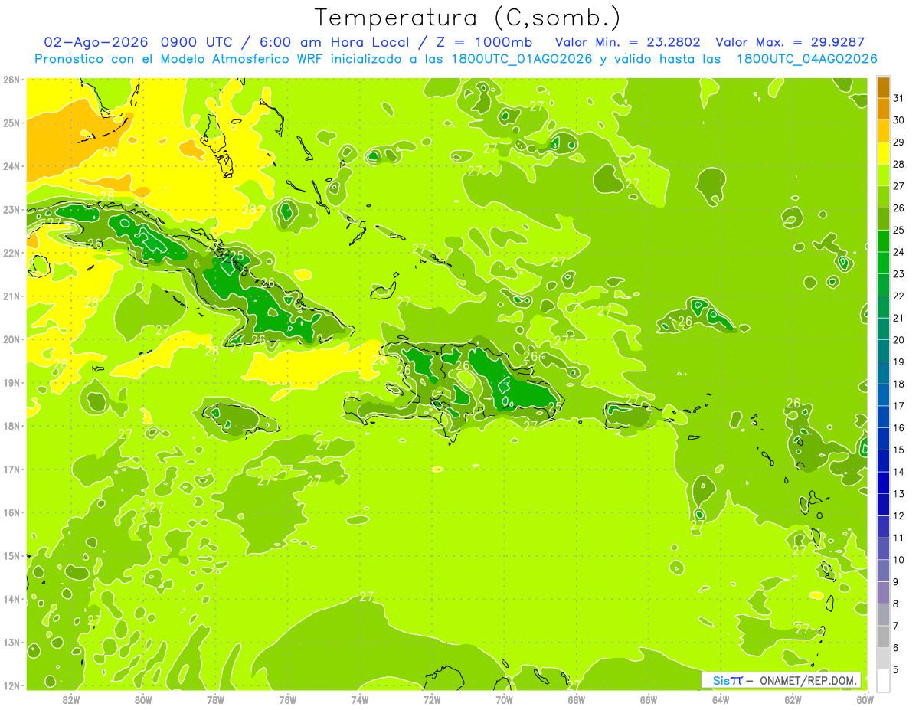Click the latitude axis label "26N"
This screenshot has width=919, height=710.
[x=11, y=80]
